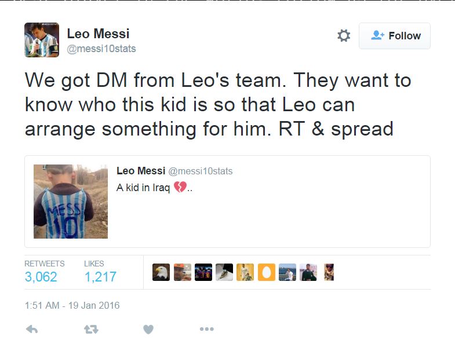Retweet this tweet using the retweet icon
The height and width of the screenshot is (351, 455).
[91, 329]
